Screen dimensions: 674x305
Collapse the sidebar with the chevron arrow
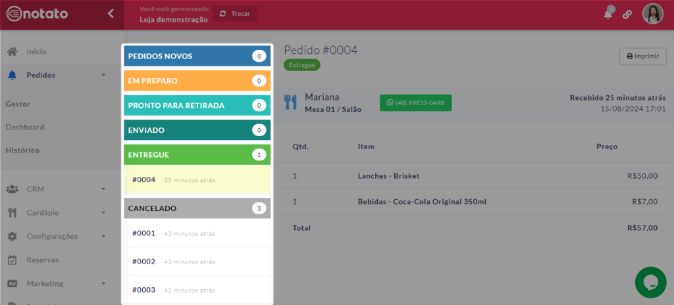[x=111, y=13]
